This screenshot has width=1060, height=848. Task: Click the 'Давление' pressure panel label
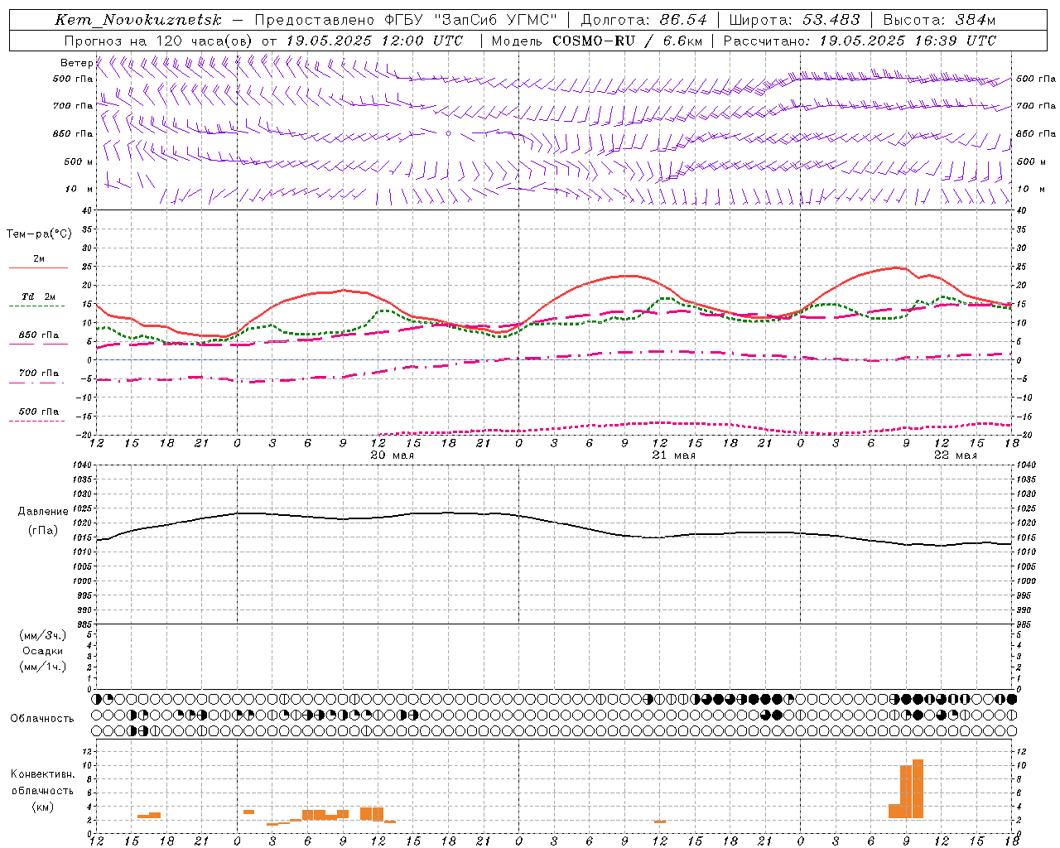click(43, 512)
